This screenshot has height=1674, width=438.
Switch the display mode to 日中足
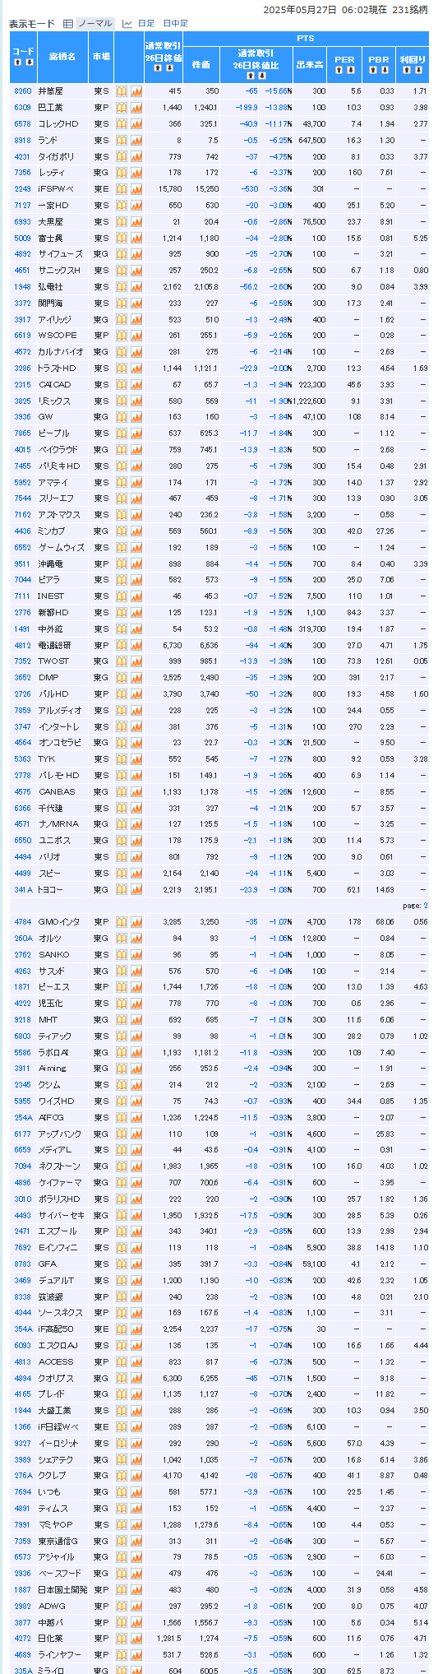point(175,24)
